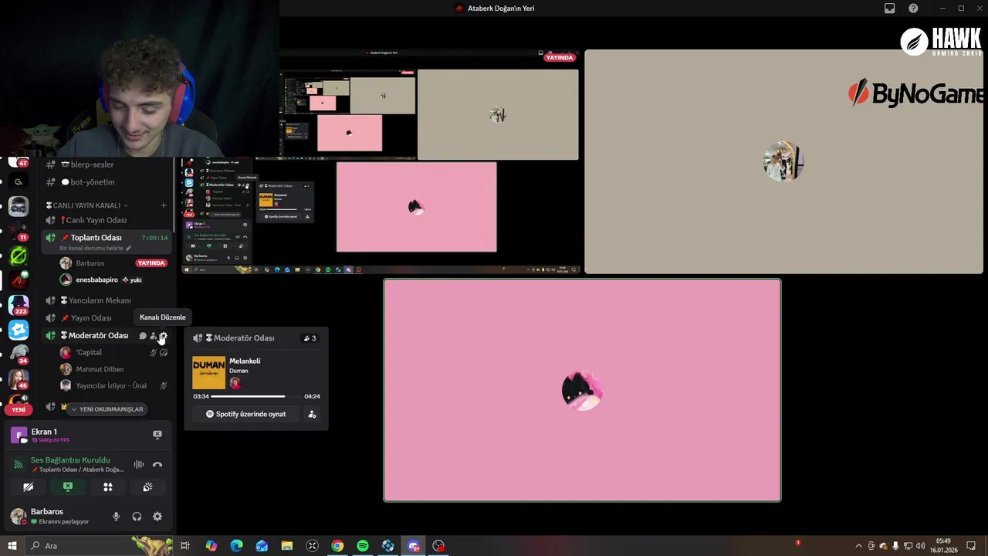Join the Yancıların Mekanı voice channel

[x=107, y=300]
